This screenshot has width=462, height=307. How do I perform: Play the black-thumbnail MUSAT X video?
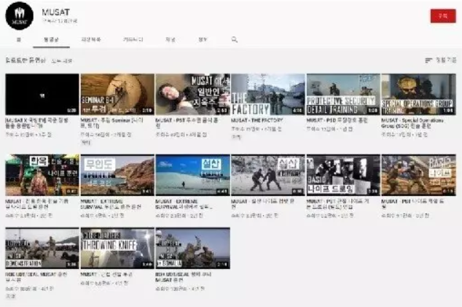pyautogui.click(x=42, y=94)
